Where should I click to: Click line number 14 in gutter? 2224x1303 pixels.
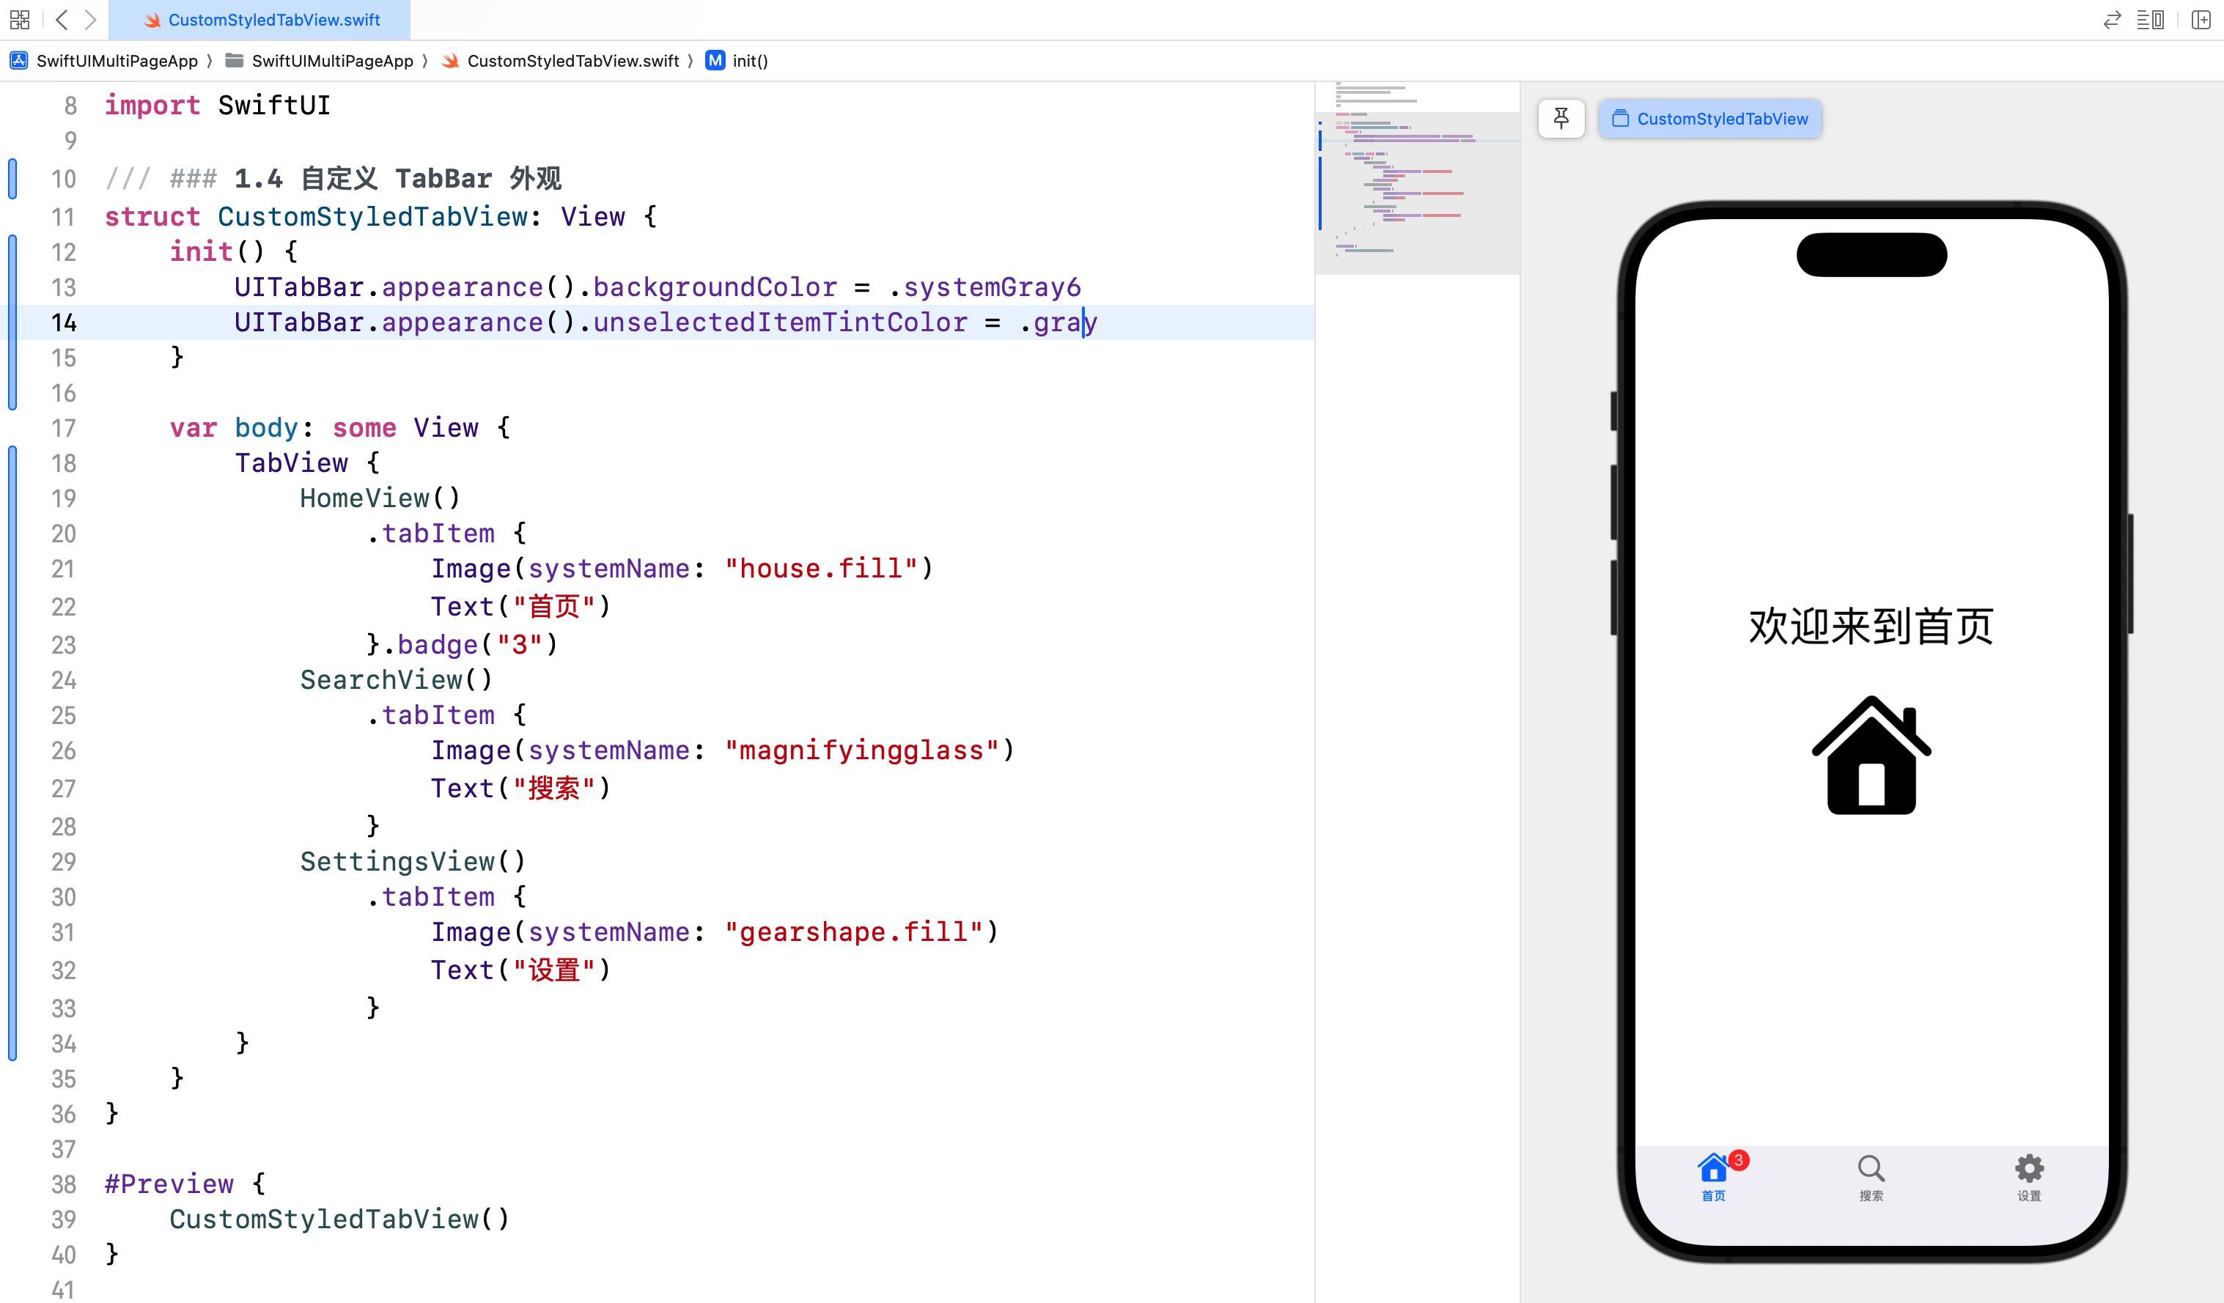64,323
